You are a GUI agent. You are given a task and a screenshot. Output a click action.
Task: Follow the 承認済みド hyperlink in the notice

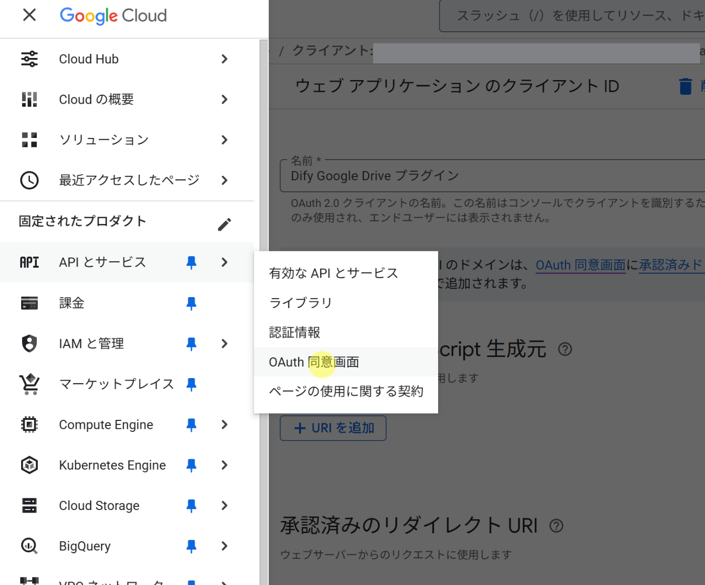(671, 265)
